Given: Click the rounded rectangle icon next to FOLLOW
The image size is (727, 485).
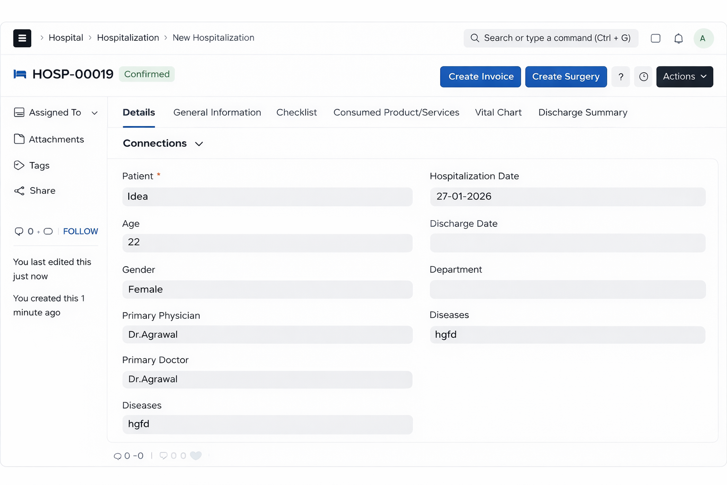Looking at the screenshot, I should (48, 231).
